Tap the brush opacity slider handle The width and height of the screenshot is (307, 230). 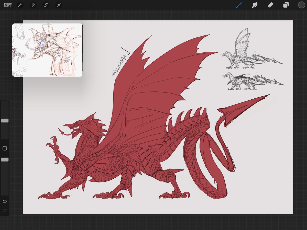click(4, 159)
